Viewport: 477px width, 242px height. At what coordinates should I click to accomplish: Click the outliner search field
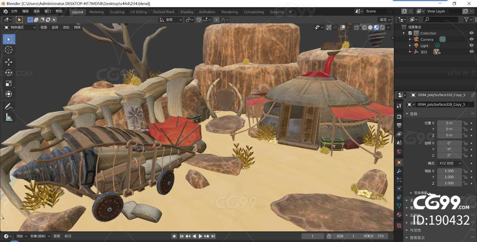439,19
